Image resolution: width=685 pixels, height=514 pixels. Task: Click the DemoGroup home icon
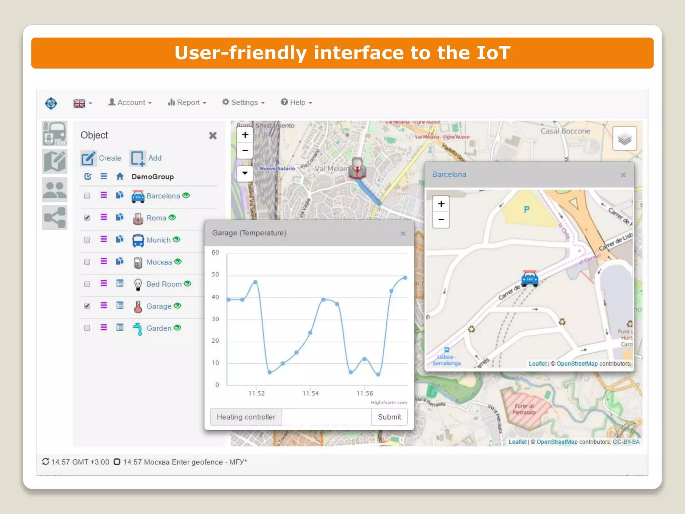coord(120,176)
